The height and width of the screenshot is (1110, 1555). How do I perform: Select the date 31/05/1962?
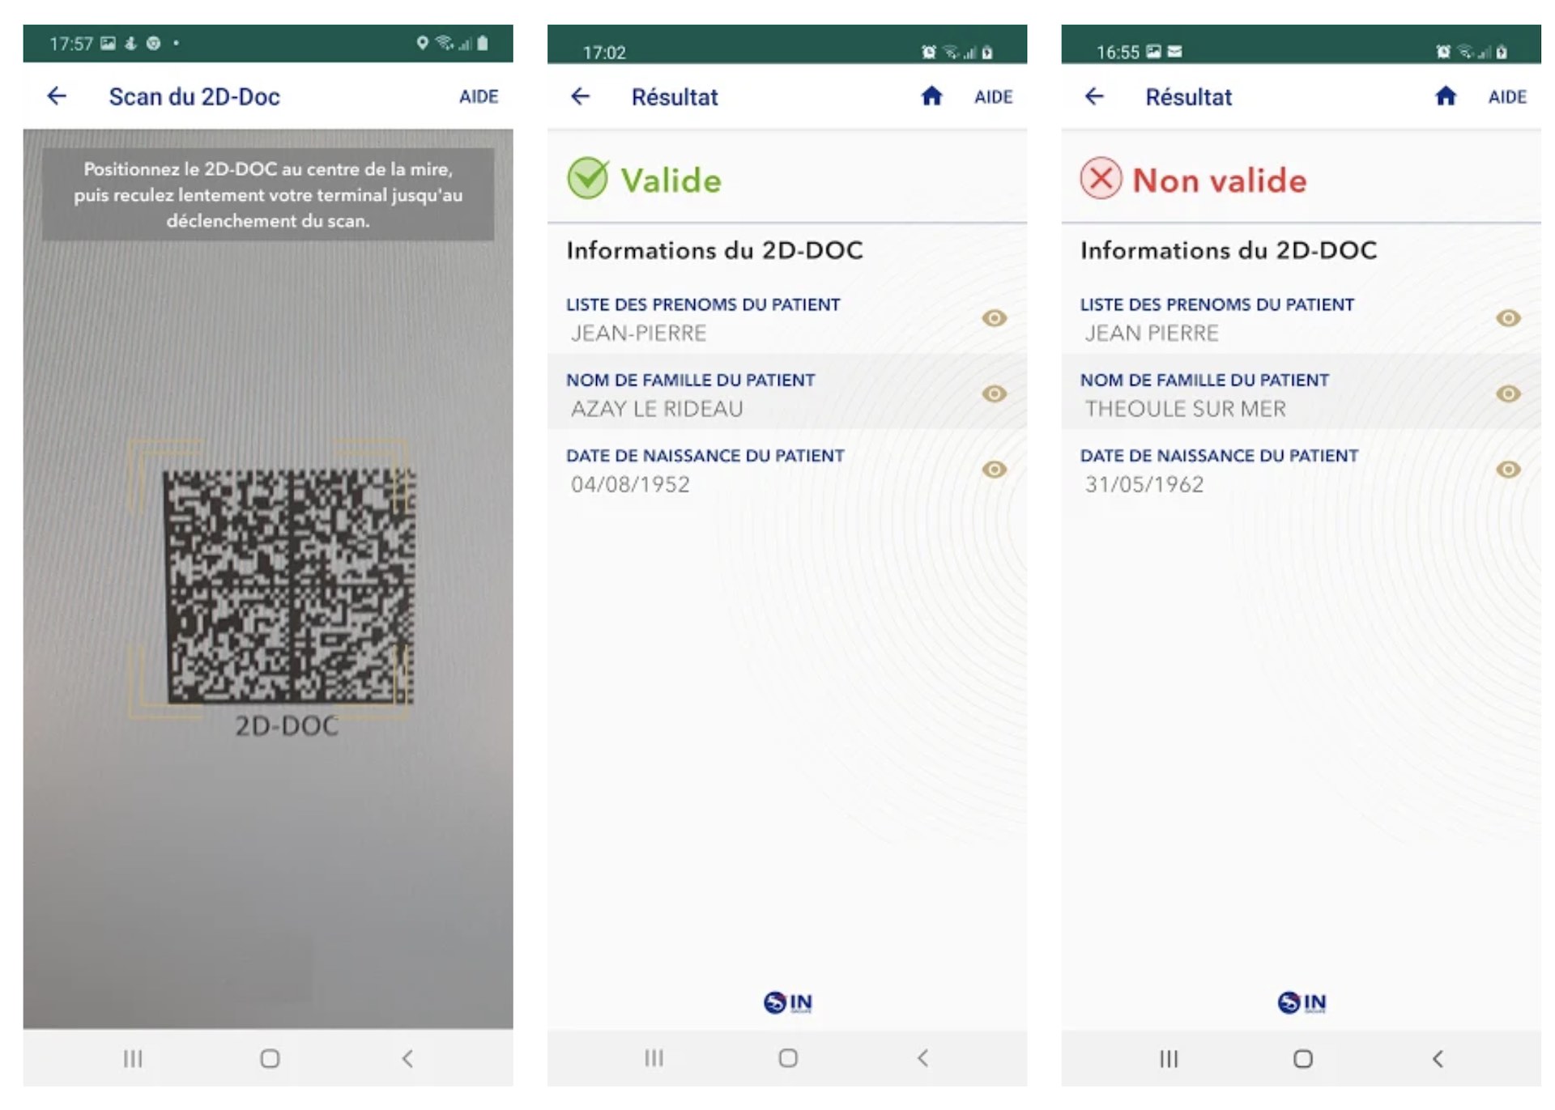click(x=1144, y=484)
